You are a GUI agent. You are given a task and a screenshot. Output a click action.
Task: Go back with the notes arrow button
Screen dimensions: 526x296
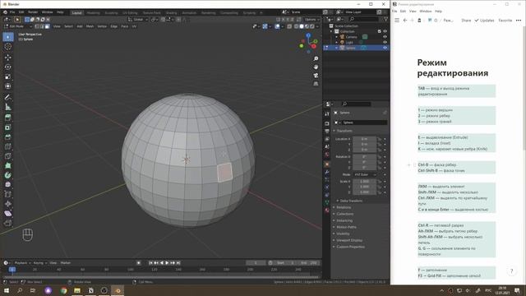(405, 21)
